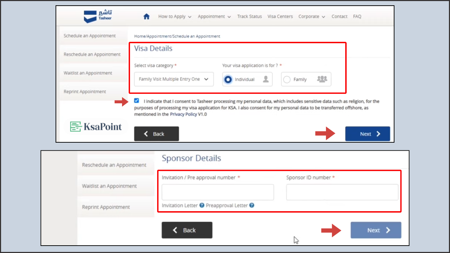Click the Home/Appointment/Schedule breadcrumb
Screen dimensions: 450x253
click(177, 36)
